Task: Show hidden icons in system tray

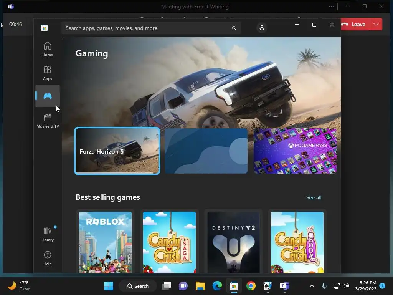Action: (312, 286)
